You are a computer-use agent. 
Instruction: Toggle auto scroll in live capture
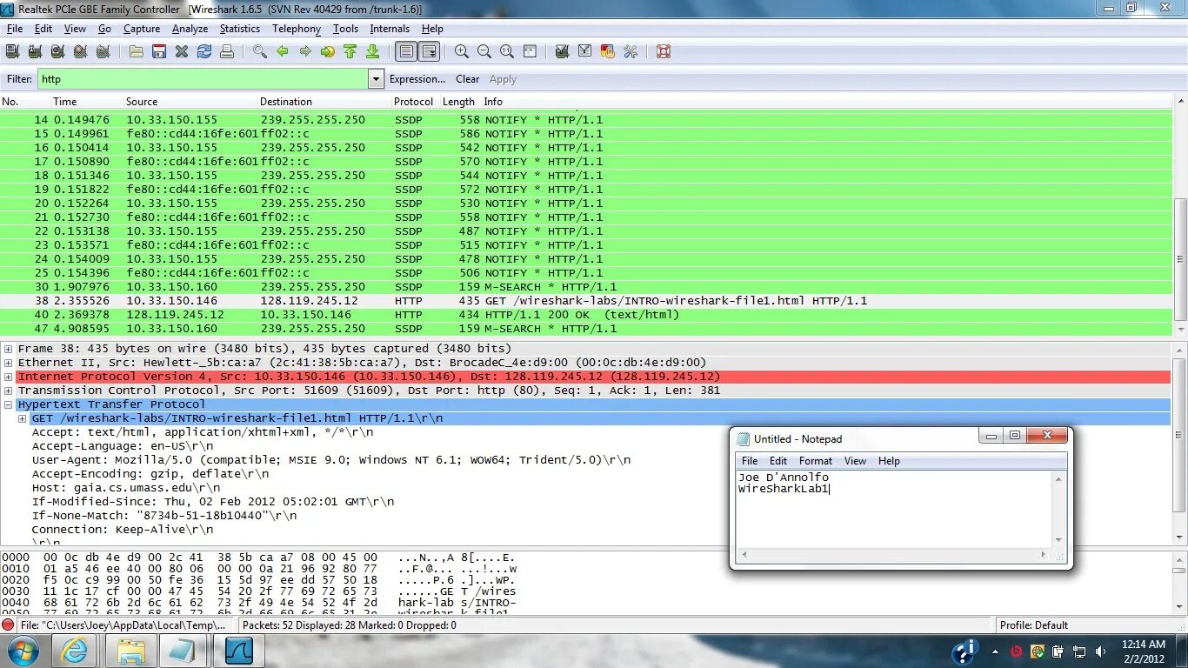tap(429, 51)
